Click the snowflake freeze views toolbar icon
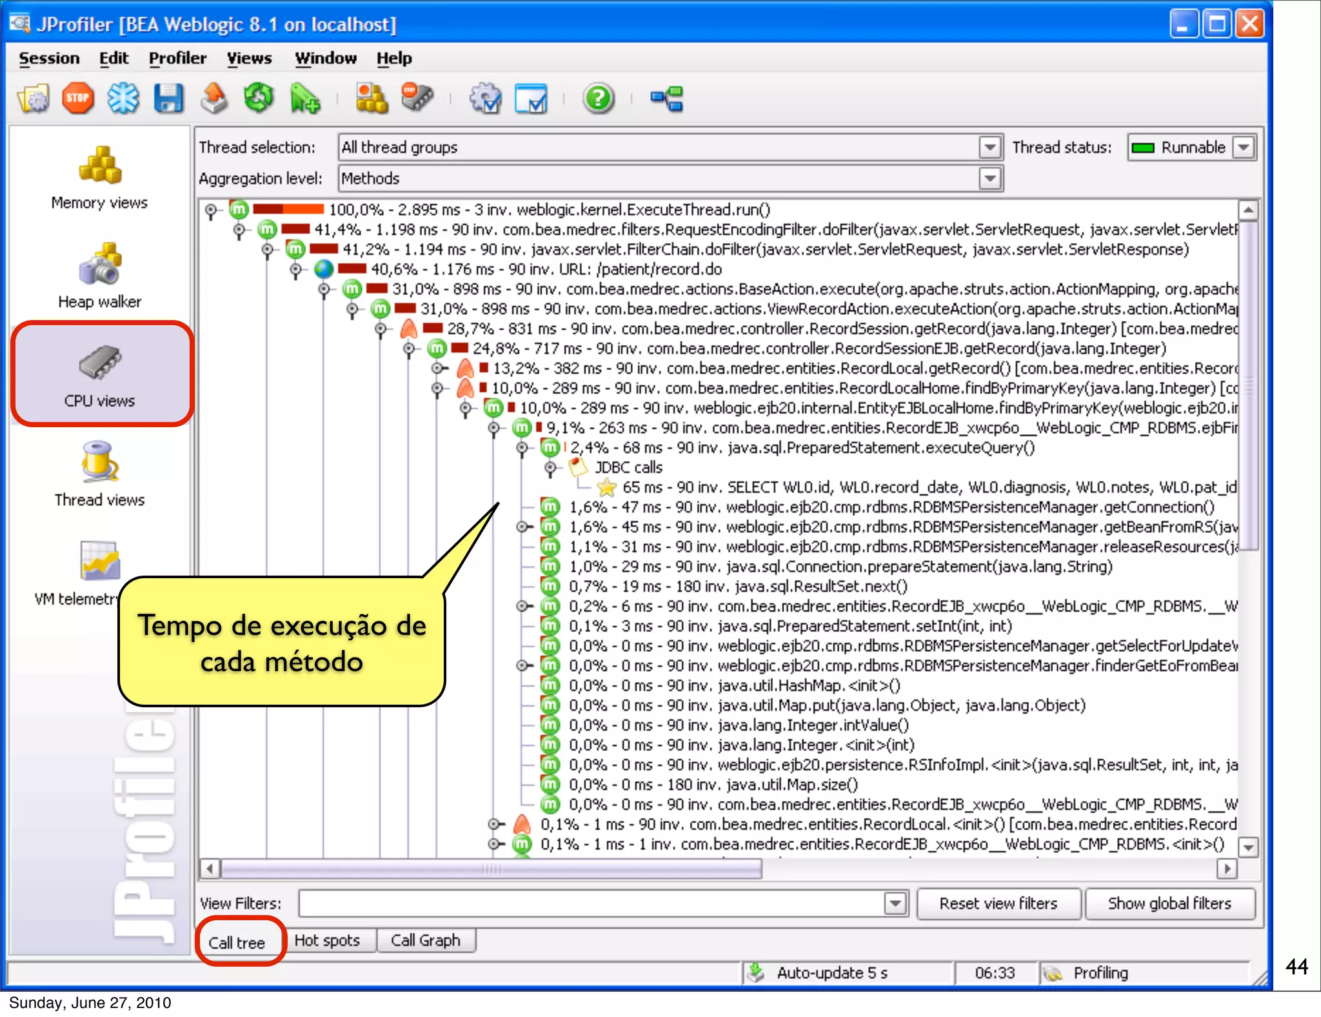The image size is (1321, 1017). click(x=123, y=98)
